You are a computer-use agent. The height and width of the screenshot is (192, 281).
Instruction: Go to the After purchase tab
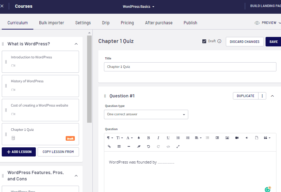pos(159,23)
